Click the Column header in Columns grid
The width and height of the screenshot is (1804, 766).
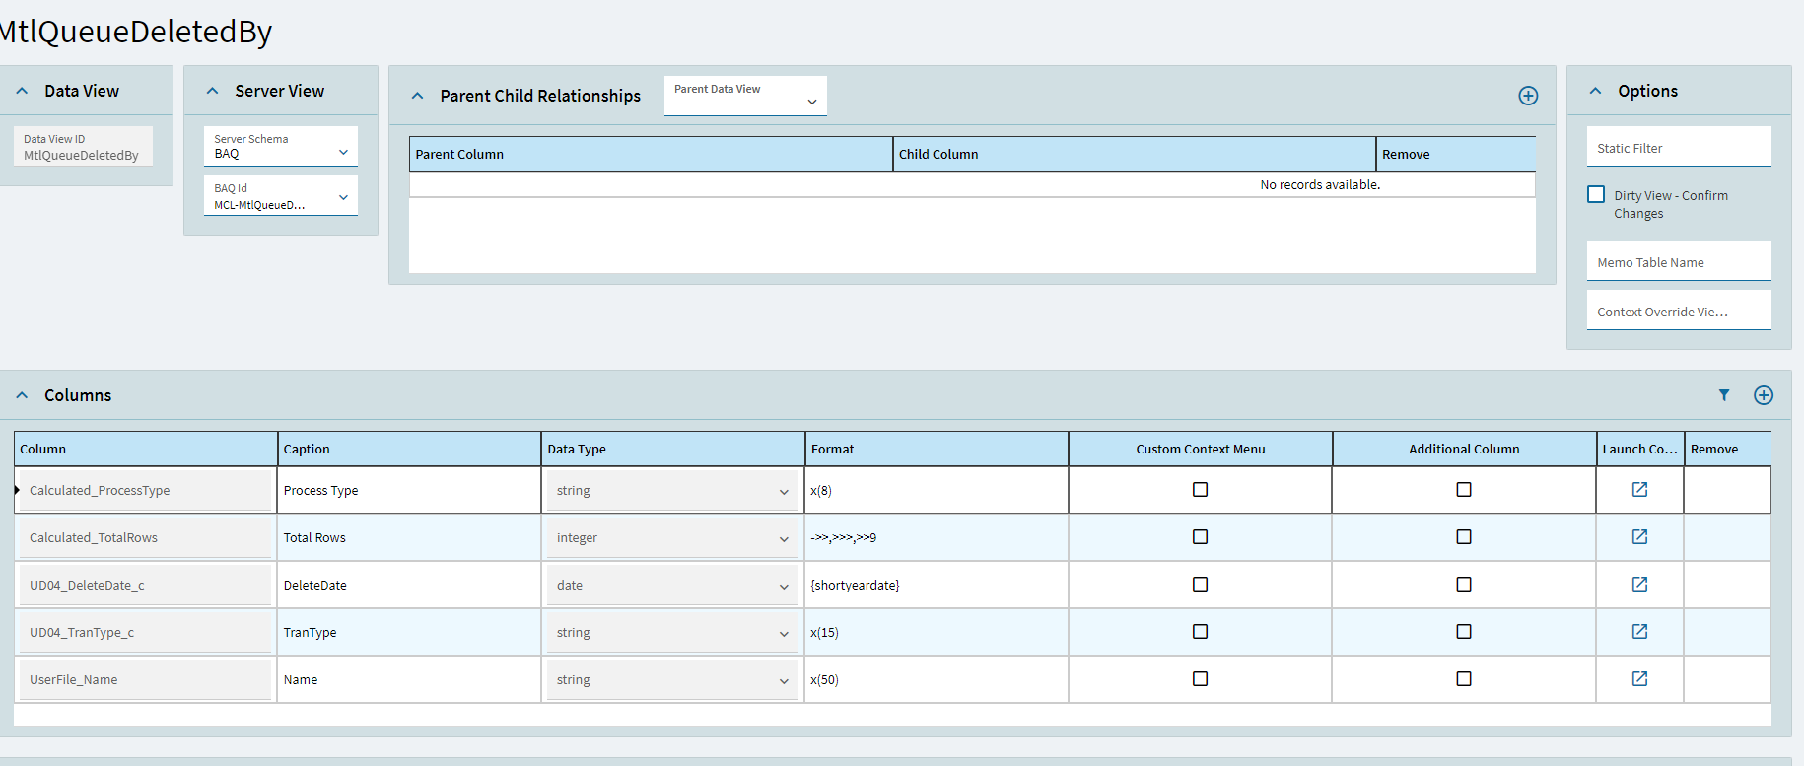(145, 449)
